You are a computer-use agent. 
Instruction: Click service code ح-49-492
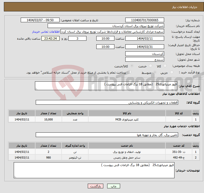pos(179,158)
